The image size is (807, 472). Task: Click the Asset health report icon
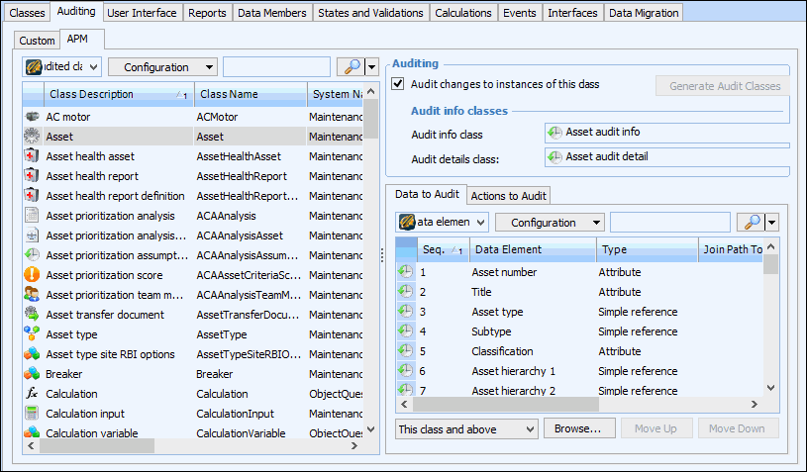32,176
